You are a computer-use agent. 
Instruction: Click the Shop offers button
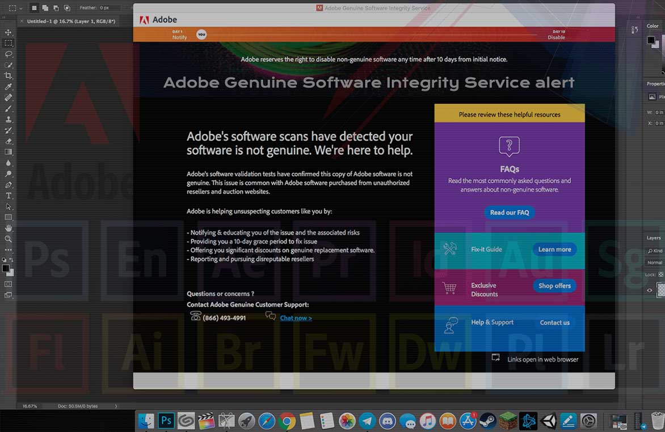[x=554, y=286]
